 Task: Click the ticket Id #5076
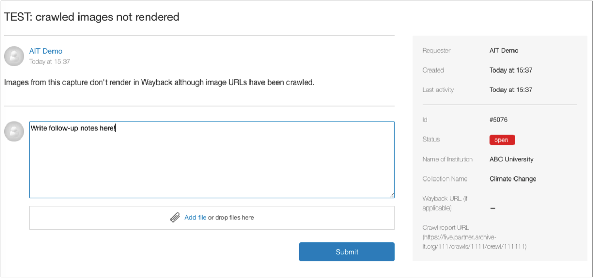(498, 120)
